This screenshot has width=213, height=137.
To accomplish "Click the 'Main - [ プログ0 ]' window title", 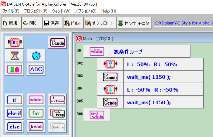I will [98, 39].
